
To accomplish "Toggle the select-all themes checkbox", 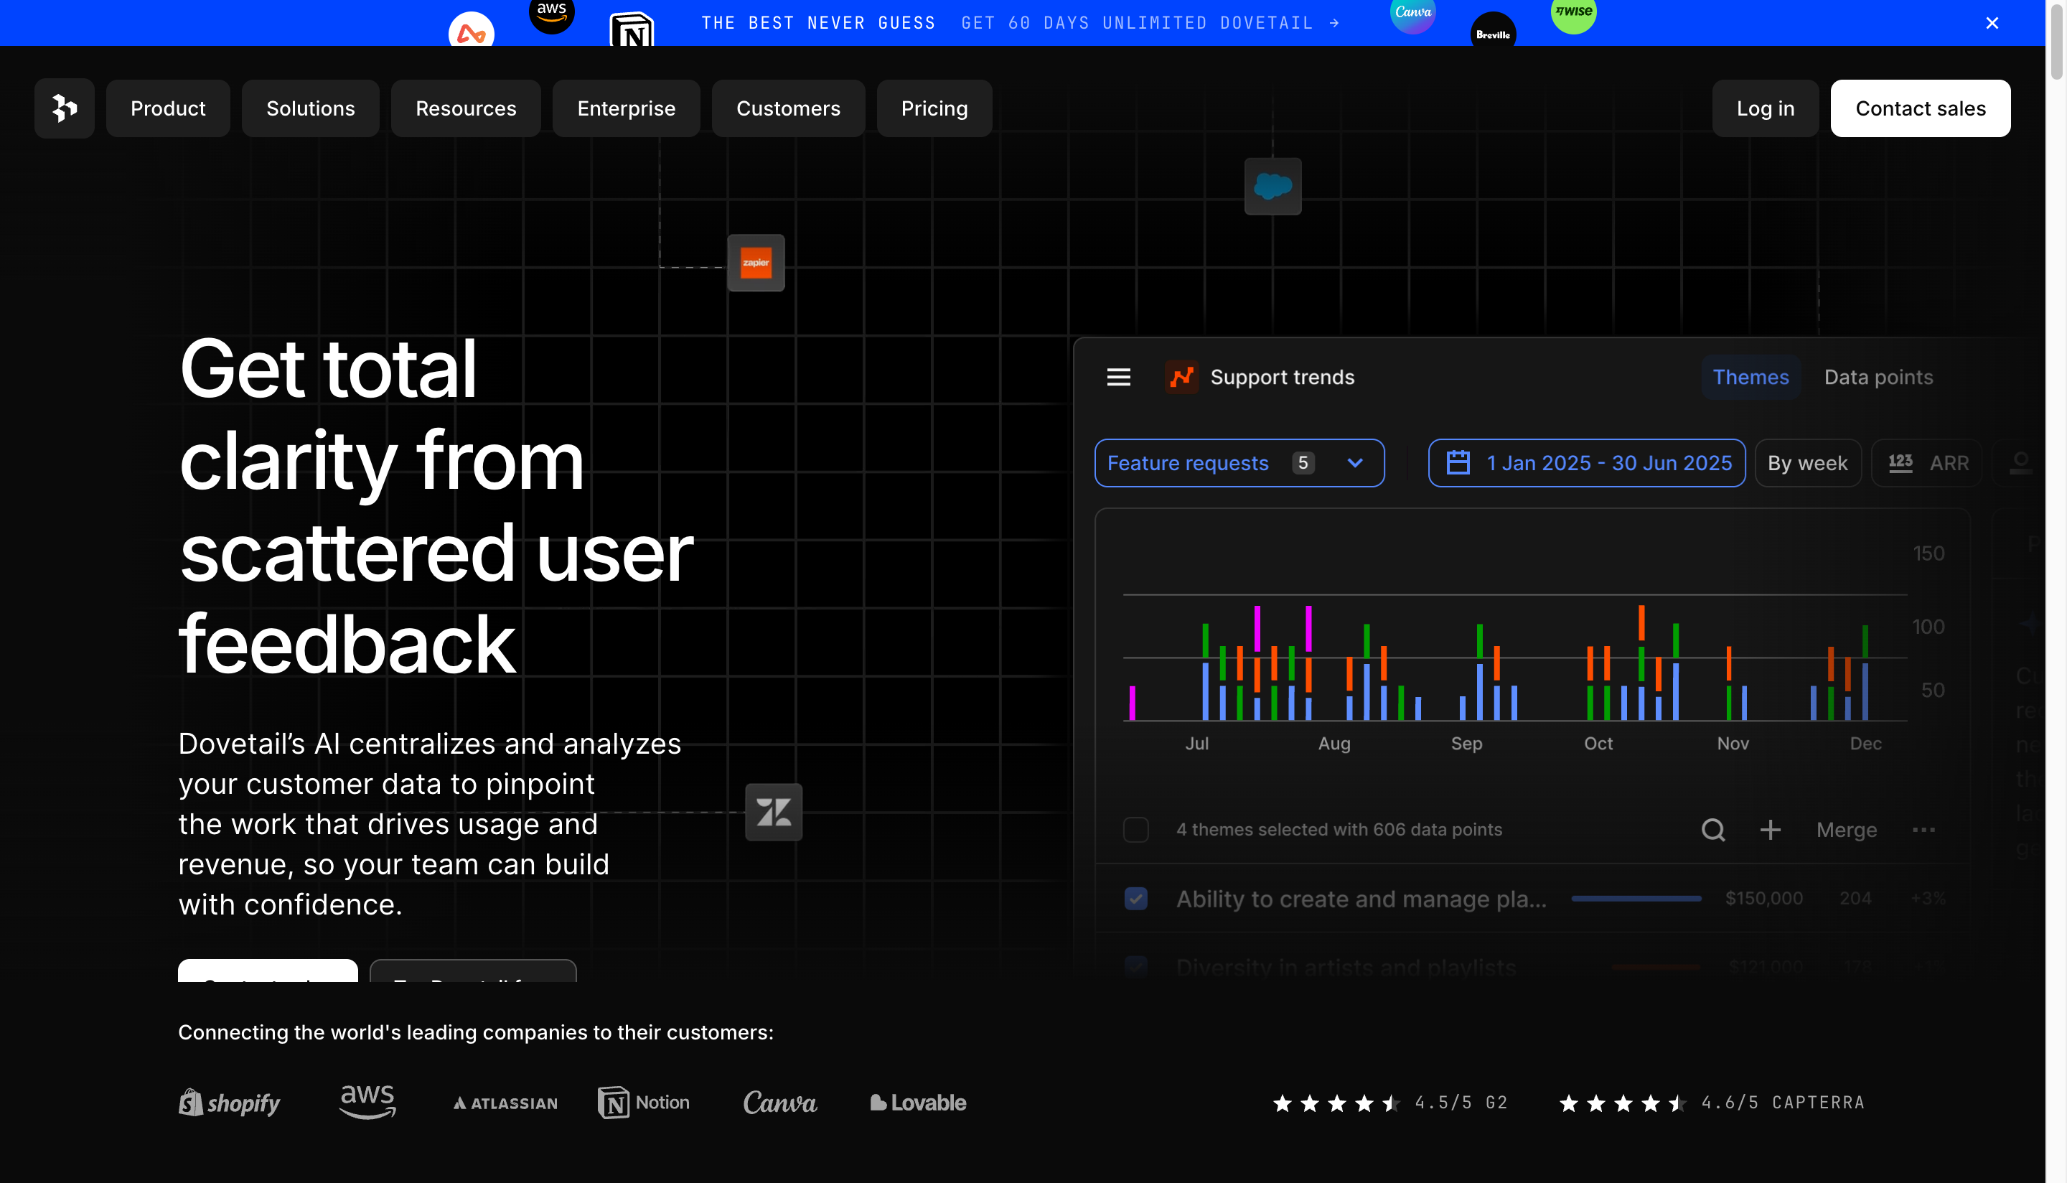I will (1135, 830).
